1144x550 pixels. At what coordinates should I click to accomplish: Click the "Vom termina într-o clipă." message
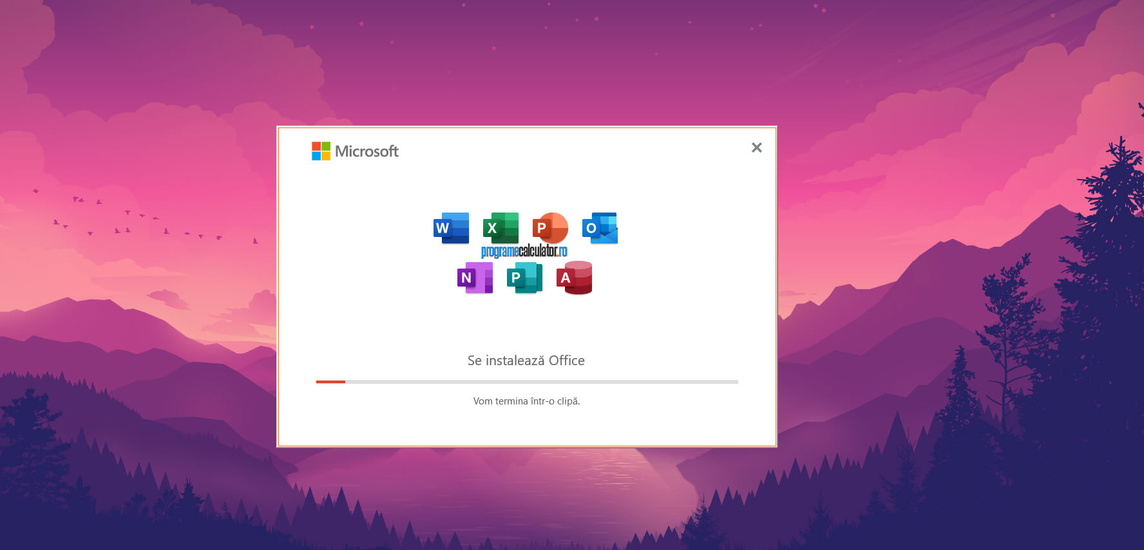[x=526, y=401]
